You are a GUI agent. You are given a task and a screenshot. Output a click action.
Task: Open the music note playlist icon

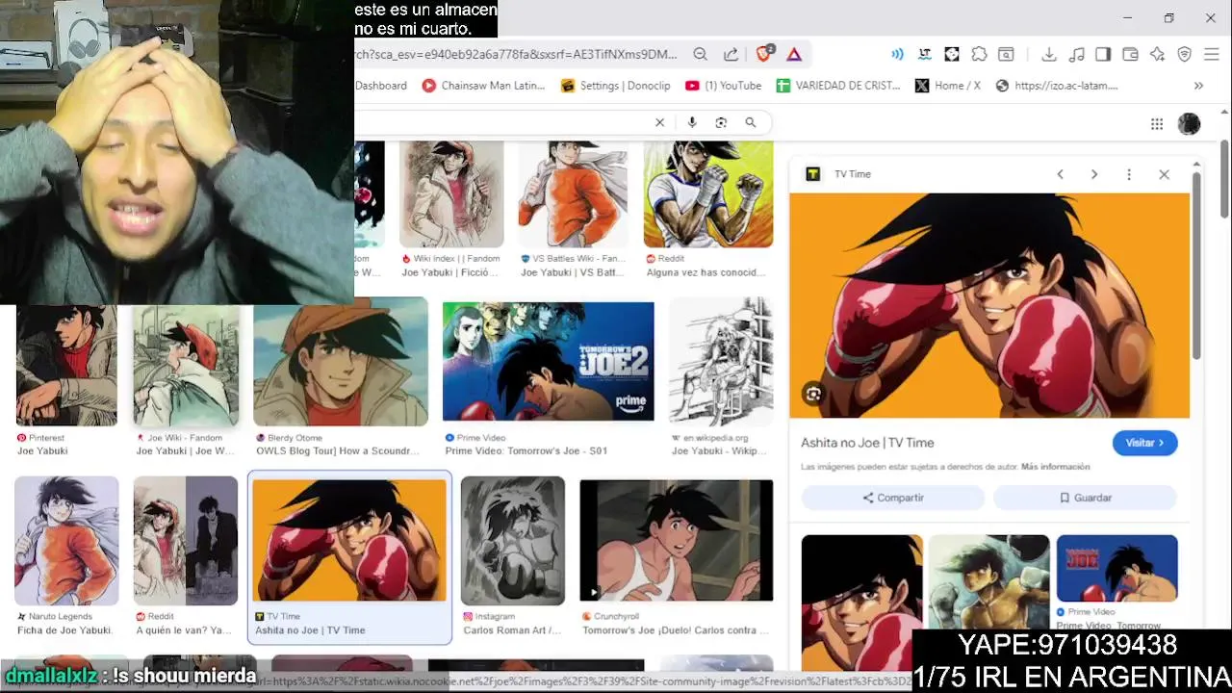1077,55
